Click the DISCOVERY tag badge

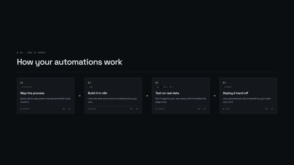click(x=27, y=87)
